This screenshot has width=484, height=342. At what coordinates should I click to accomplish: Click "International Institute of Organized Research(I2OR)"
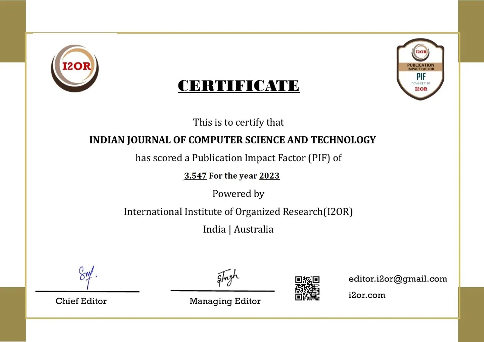238,211
